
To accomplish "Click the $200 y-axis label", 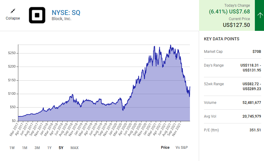I will pyautogui.click(x=12, y=67).
